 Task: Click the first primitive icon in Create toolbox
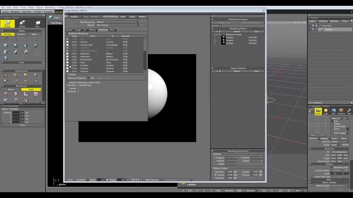[x=6, y=46]
